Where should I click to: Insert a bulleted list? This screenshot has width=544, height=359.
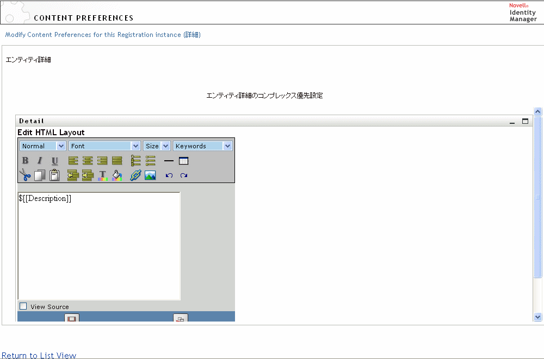pos(151,160)
